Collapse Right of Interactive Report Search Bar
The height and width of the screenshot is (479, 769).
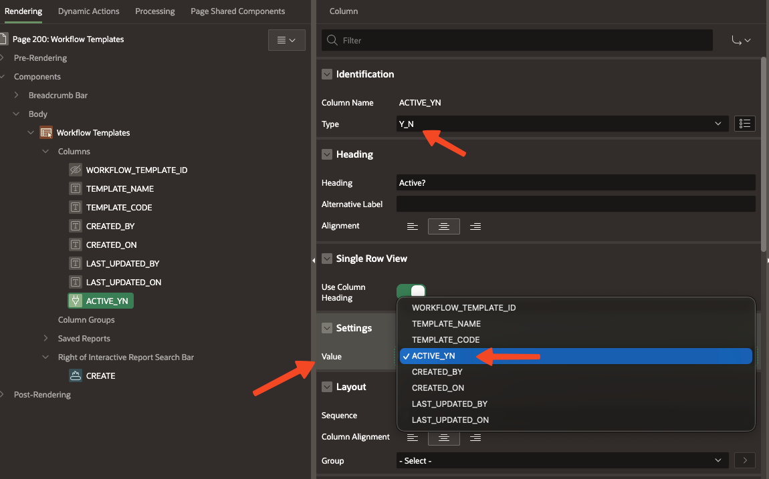coord(45,357)
